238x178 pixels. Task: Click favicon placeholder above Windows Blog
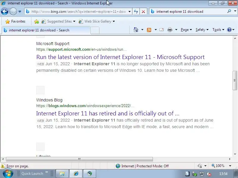point(40,90)
